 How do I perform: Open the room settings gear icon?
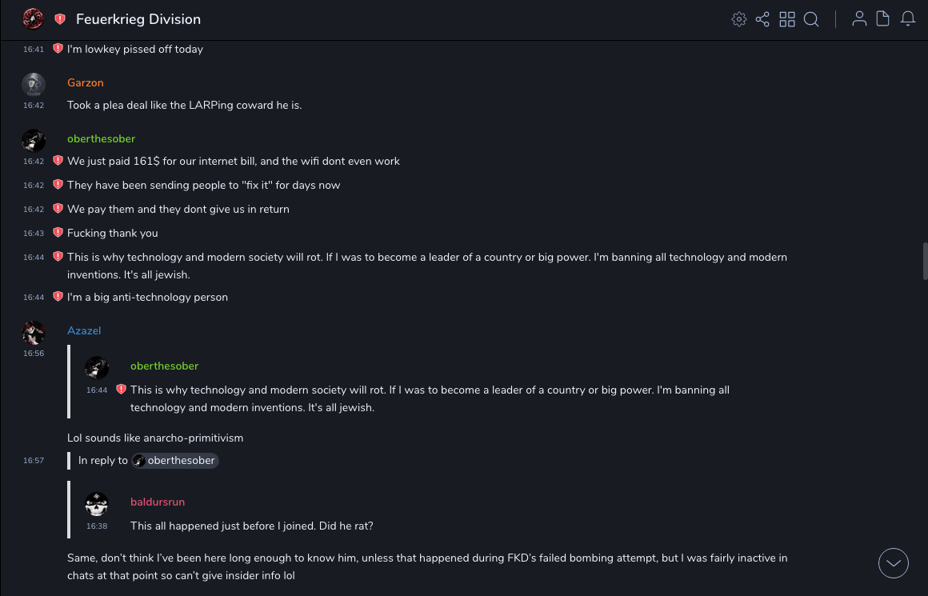[x=739, y=19]
